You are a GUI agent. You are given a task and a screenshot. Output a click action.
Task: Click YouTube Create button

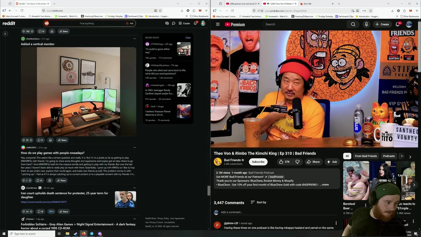pyautogui.click(x=382, y=24)
